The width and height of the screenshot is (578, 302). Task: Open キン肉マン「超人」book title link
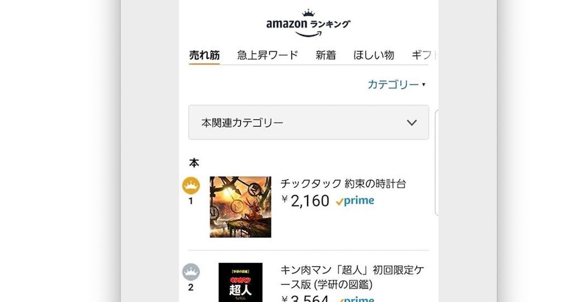tap(352, 277)
